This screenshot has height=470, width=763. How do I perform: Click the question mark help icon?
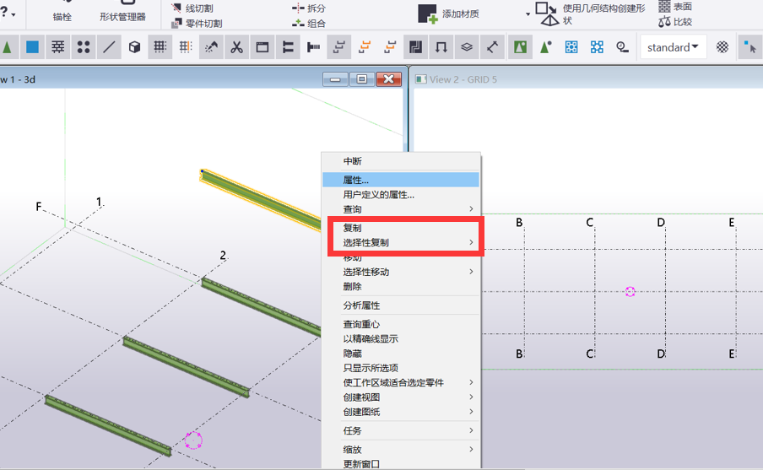[4, 12]
